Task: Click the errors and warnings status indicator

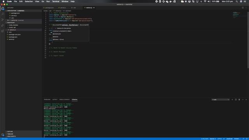Action: pyautogui.click(x=5, y=139)
